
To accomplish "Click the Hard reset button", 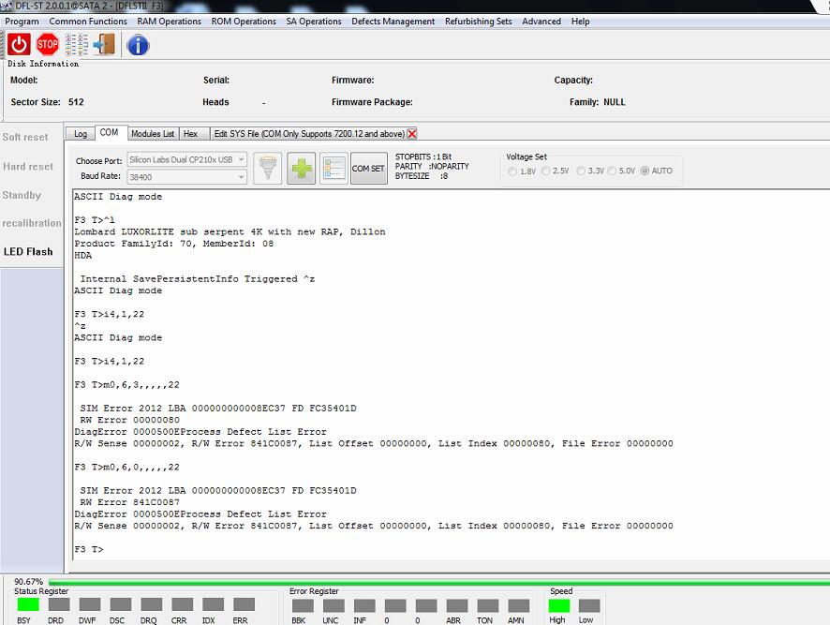I will pyautogui.click(x=28, y=166).
